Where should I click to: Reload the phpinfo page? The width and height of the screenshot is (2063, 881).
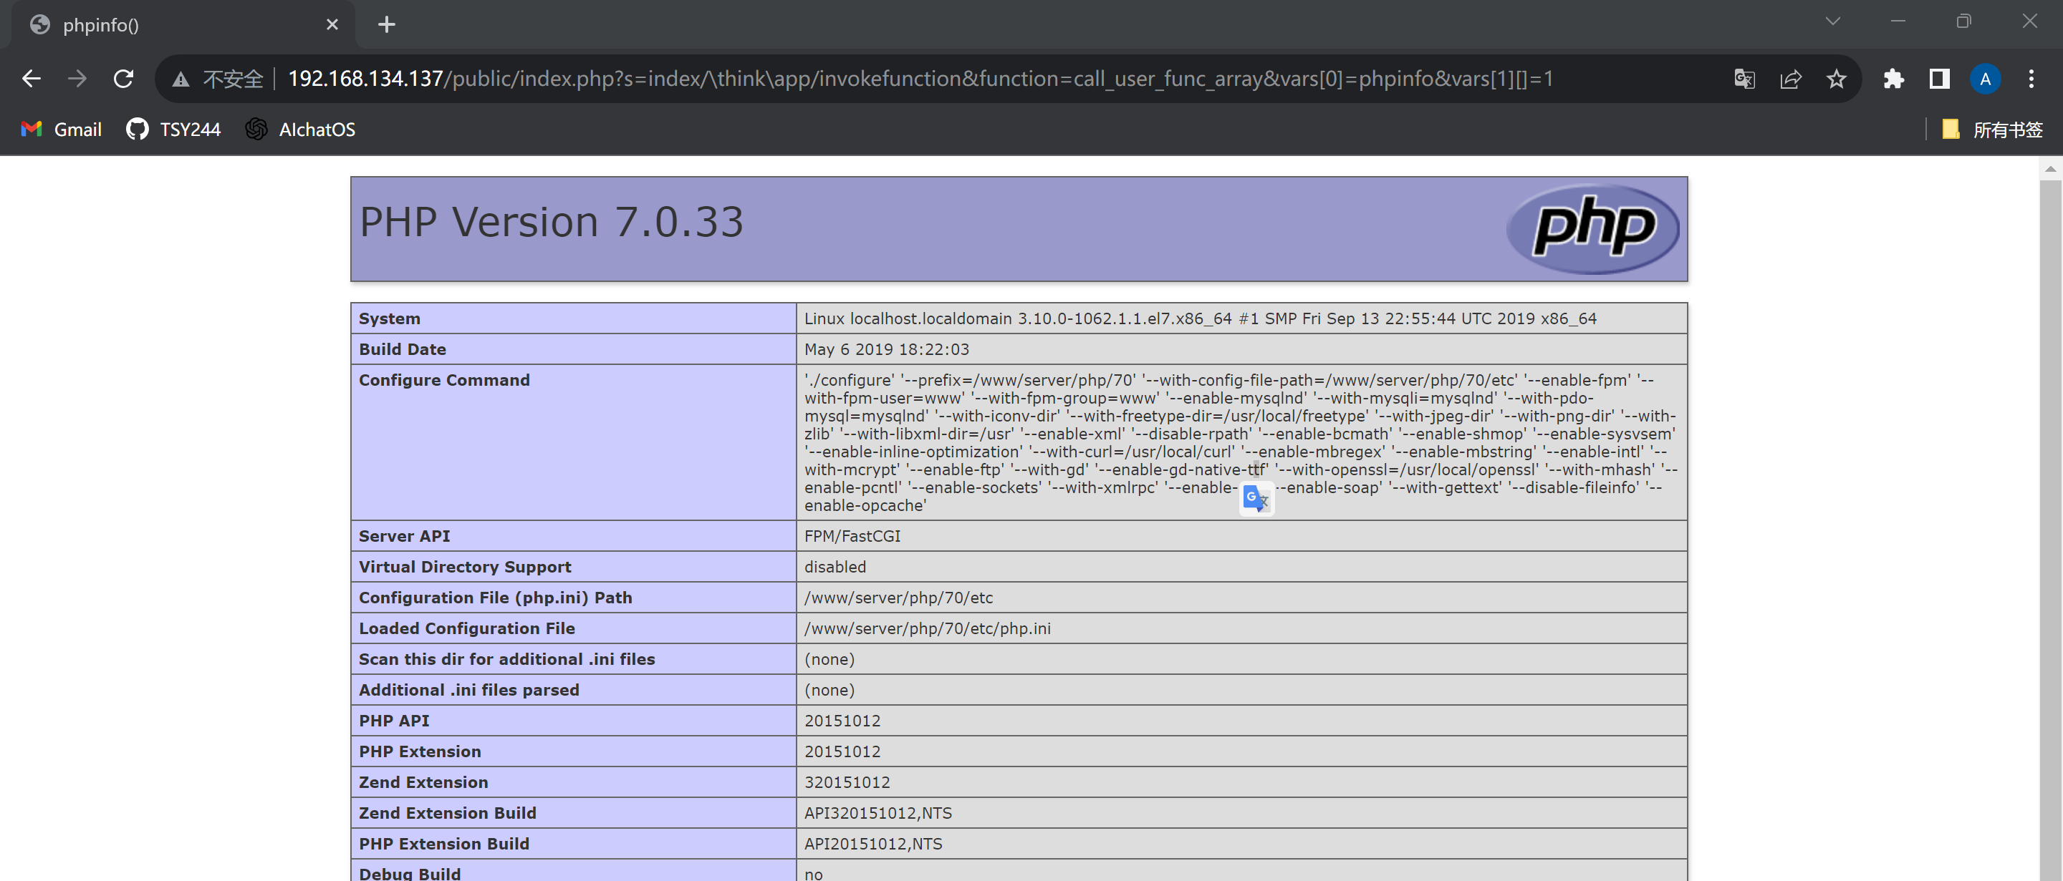point(123,79)
